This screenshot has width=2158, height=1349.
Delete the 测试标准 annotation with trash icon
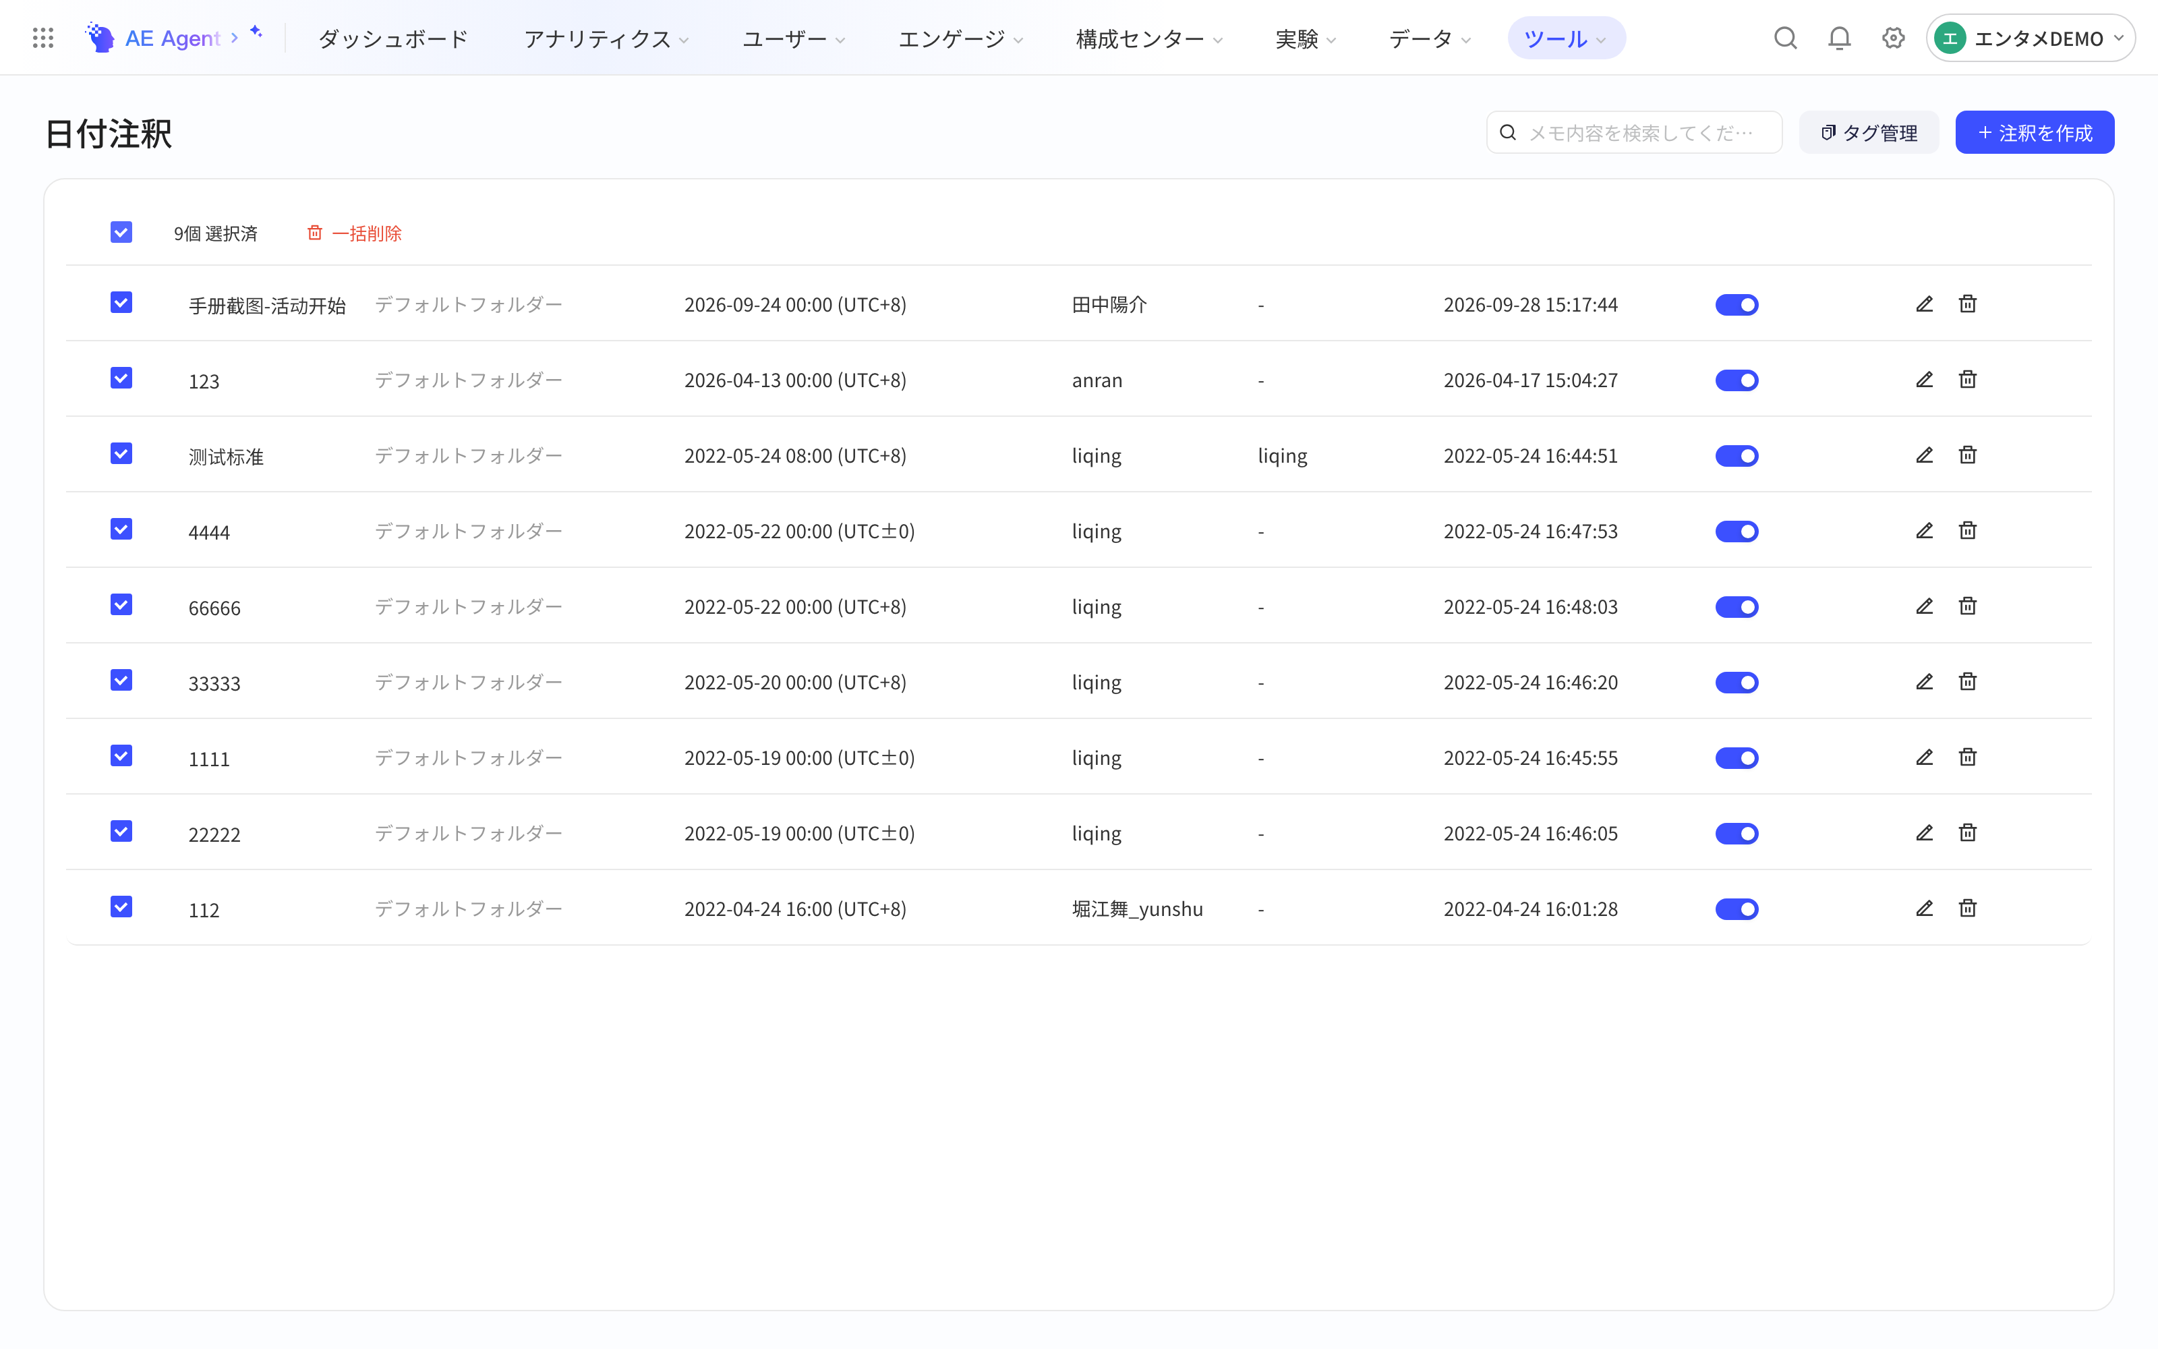(x=1967, y=455)
